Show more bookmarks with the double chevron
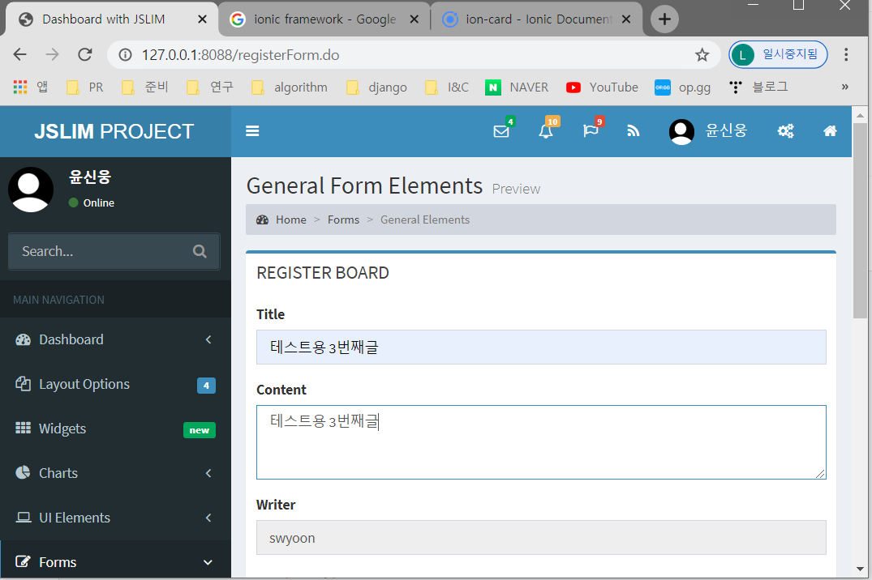Screen dimensions: 872x580 pyautogui.click(x=844, y=87)
